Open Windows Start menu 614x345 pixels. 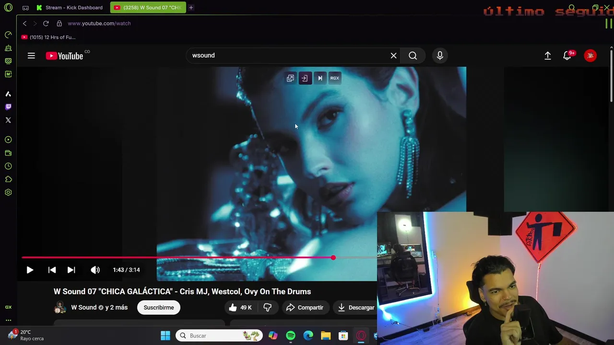click(165, 336)
